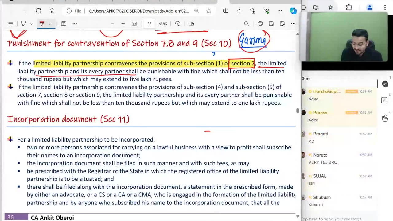This screenshot has height=221, width=393.
Task: Select the chat bubble icon in side rail
Action: pos(385,84)
